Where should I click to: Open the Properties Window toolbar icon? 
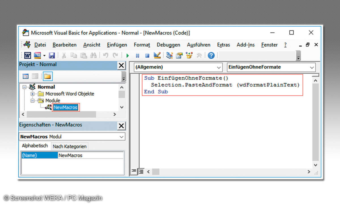coord(179,55)
